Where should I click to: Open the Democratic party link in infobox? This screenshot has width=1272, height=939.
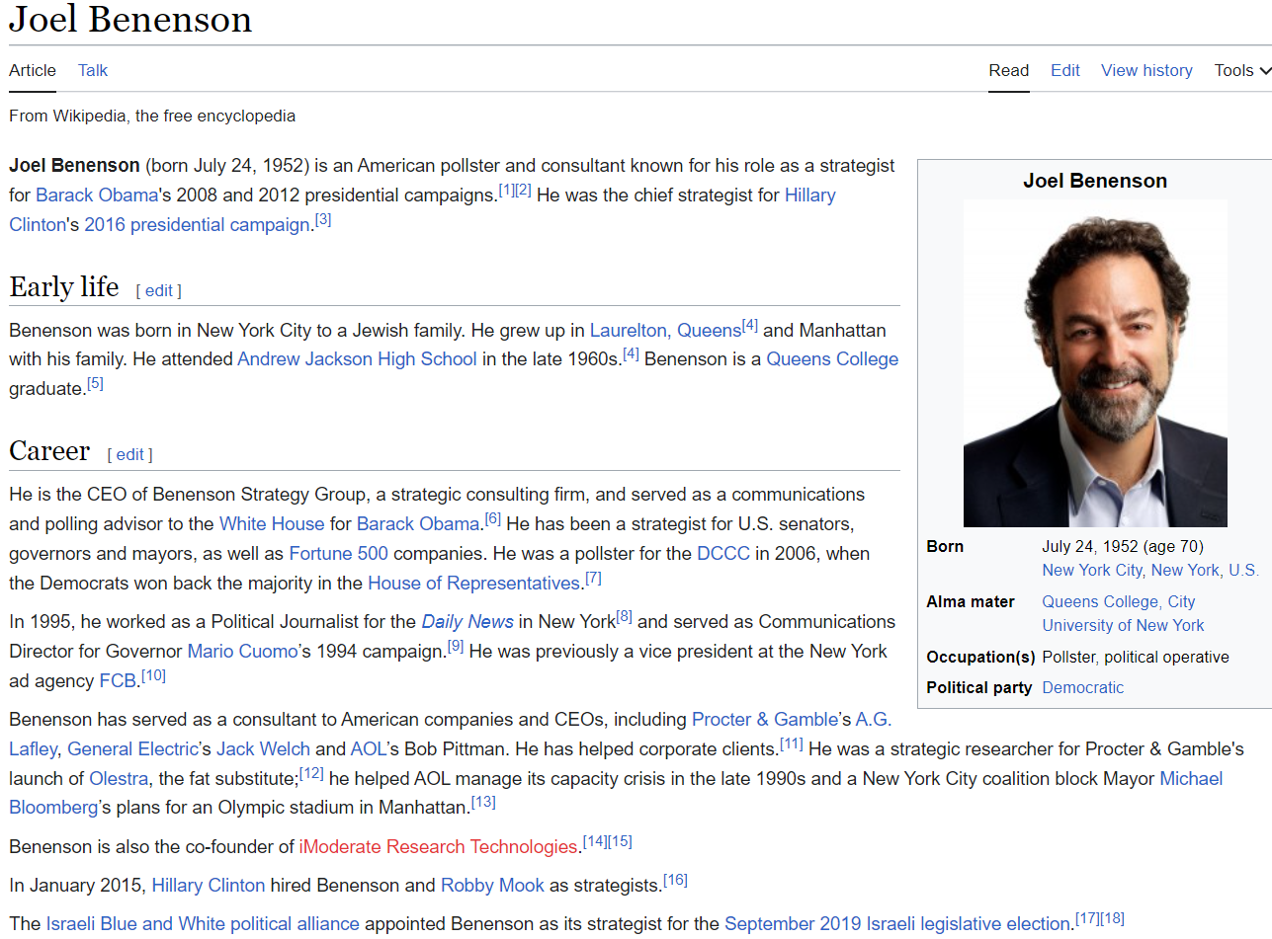coord(1082,687)
